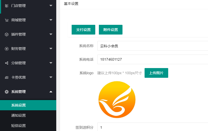This screenshot has height=131, width=208.
Task: Click the store icon beside 门店管理
Action: (x=7, y=6)
